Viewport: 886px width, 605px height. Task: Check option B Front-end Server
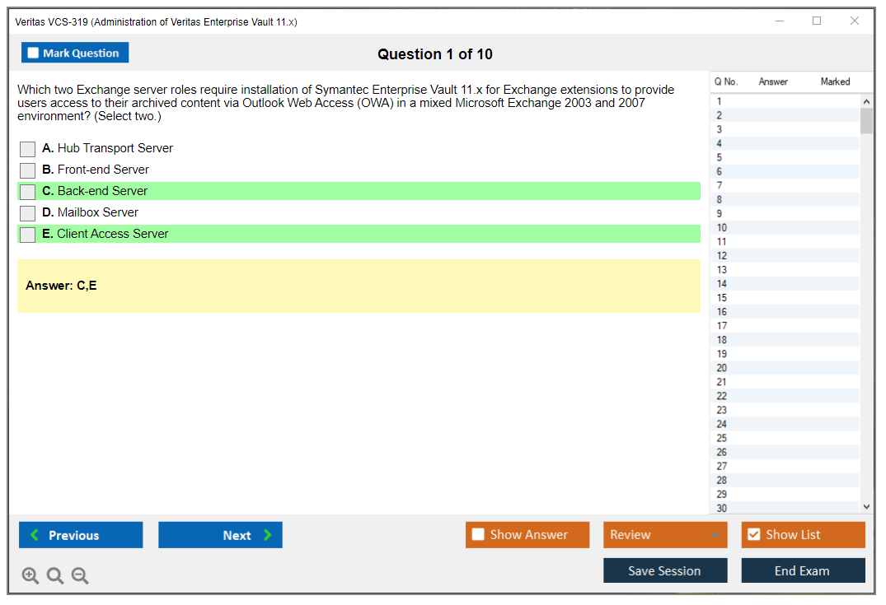(x=28, y=170)
